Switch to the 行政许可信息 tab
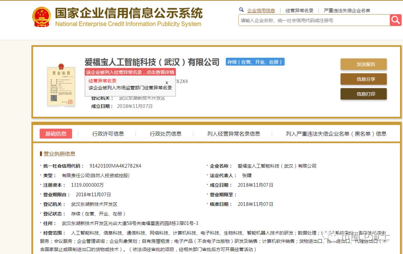Viewport: 403px width, 254px height. click(x=108, y=134)
